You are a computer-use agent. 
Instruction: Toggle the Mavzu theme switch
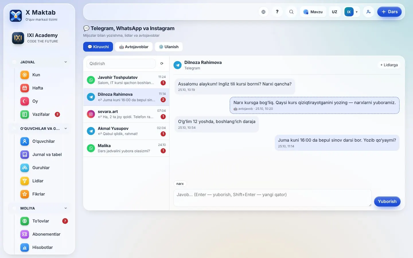313,12
